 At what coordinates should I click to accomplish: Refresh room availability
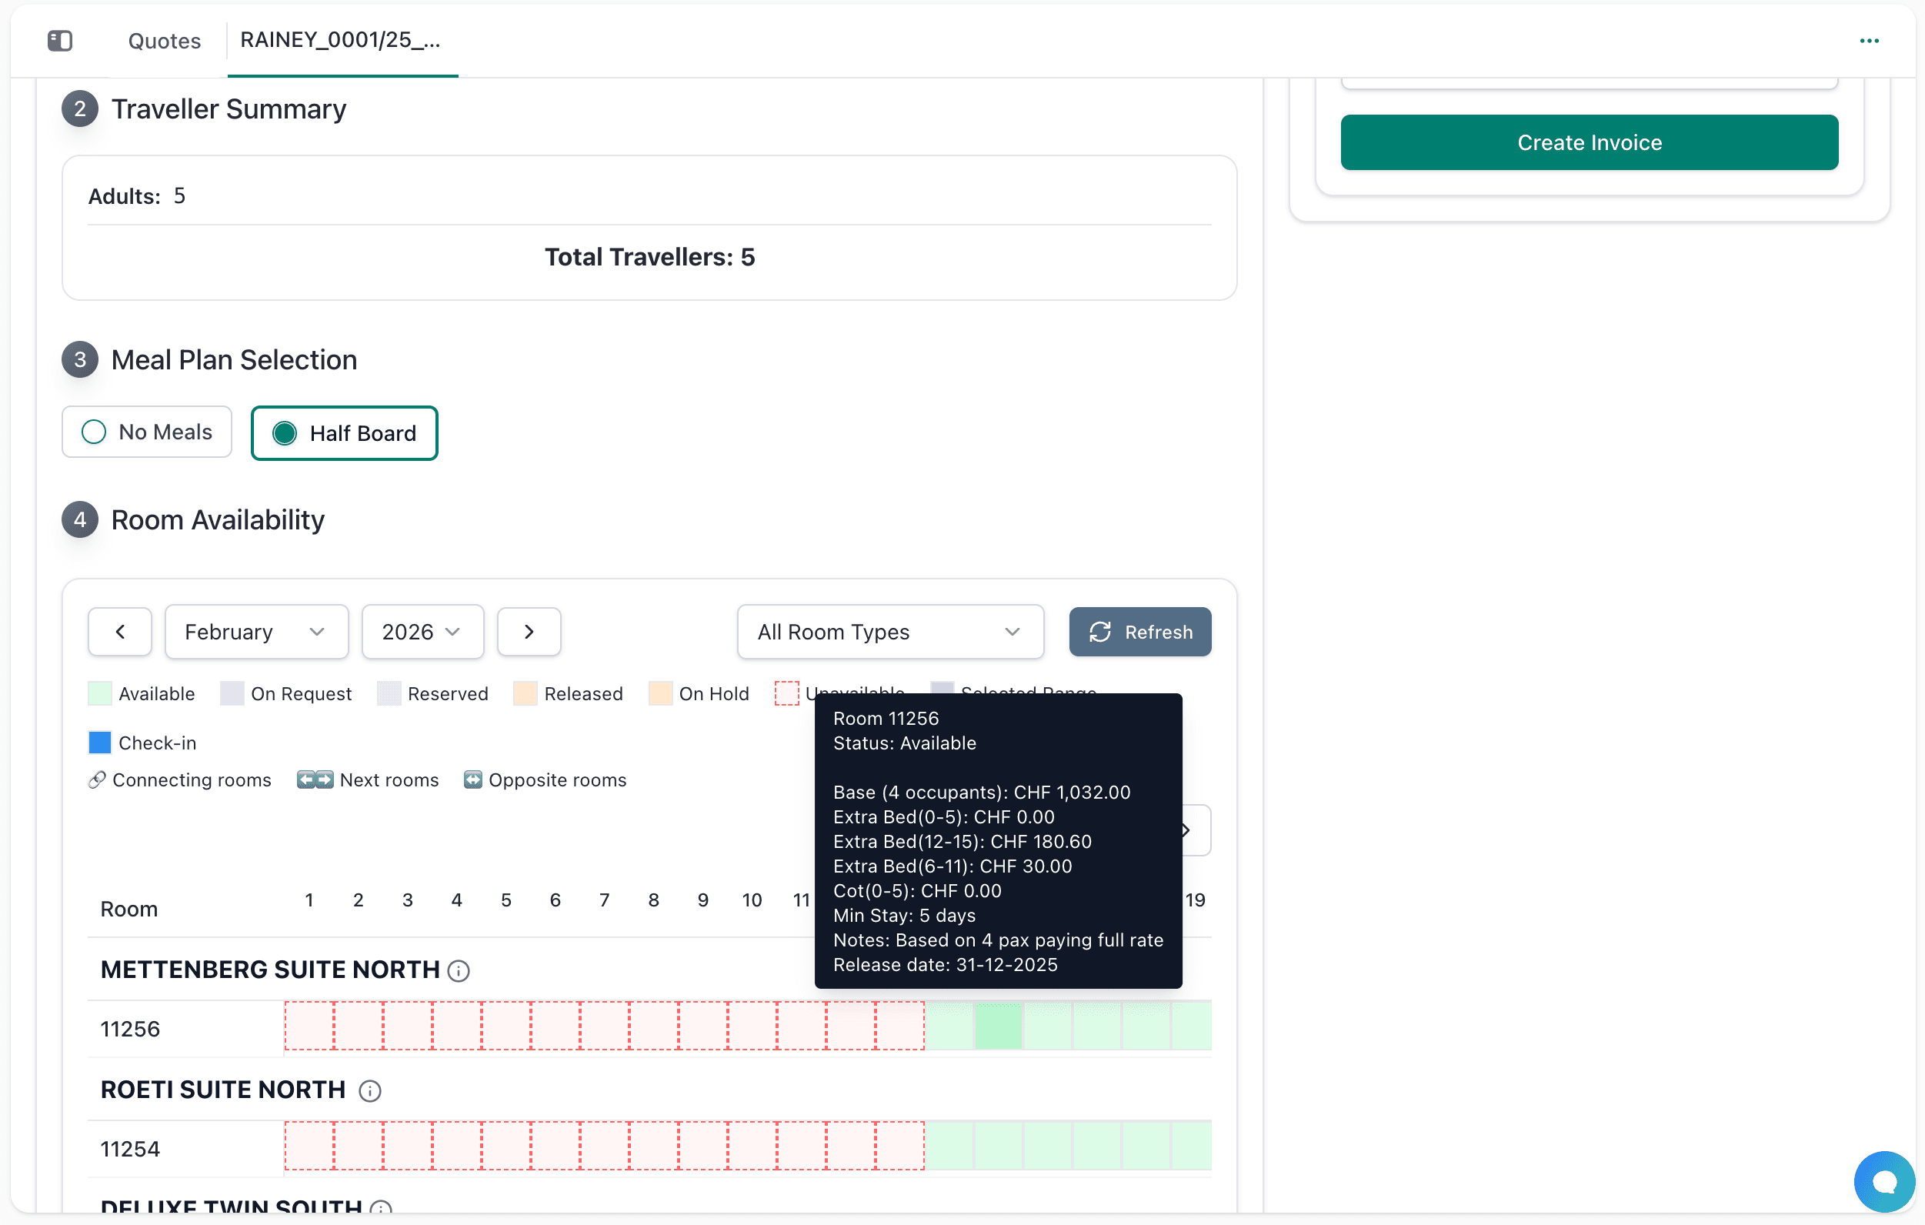[x=1140, y=632]
